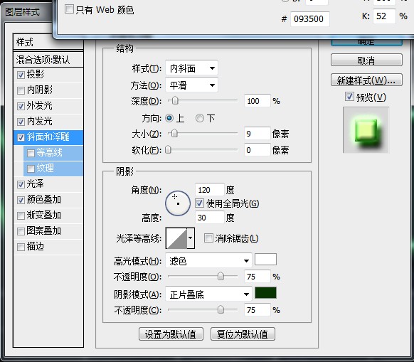Toggle 使用全局光(G) global light checkbox

200,203
